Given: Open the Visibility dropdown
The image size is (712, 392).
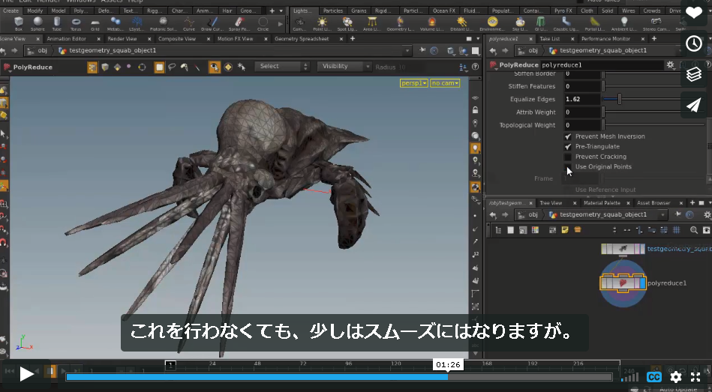Looking at the screenshot, I should coord(344,67).
